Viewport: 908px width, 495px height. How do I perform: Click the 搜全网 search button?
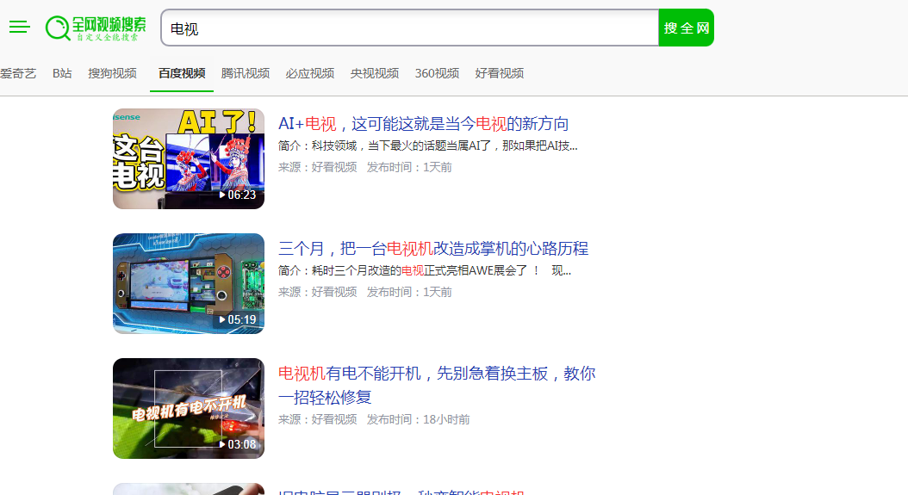pyautogui.click(x=687, y=28)
